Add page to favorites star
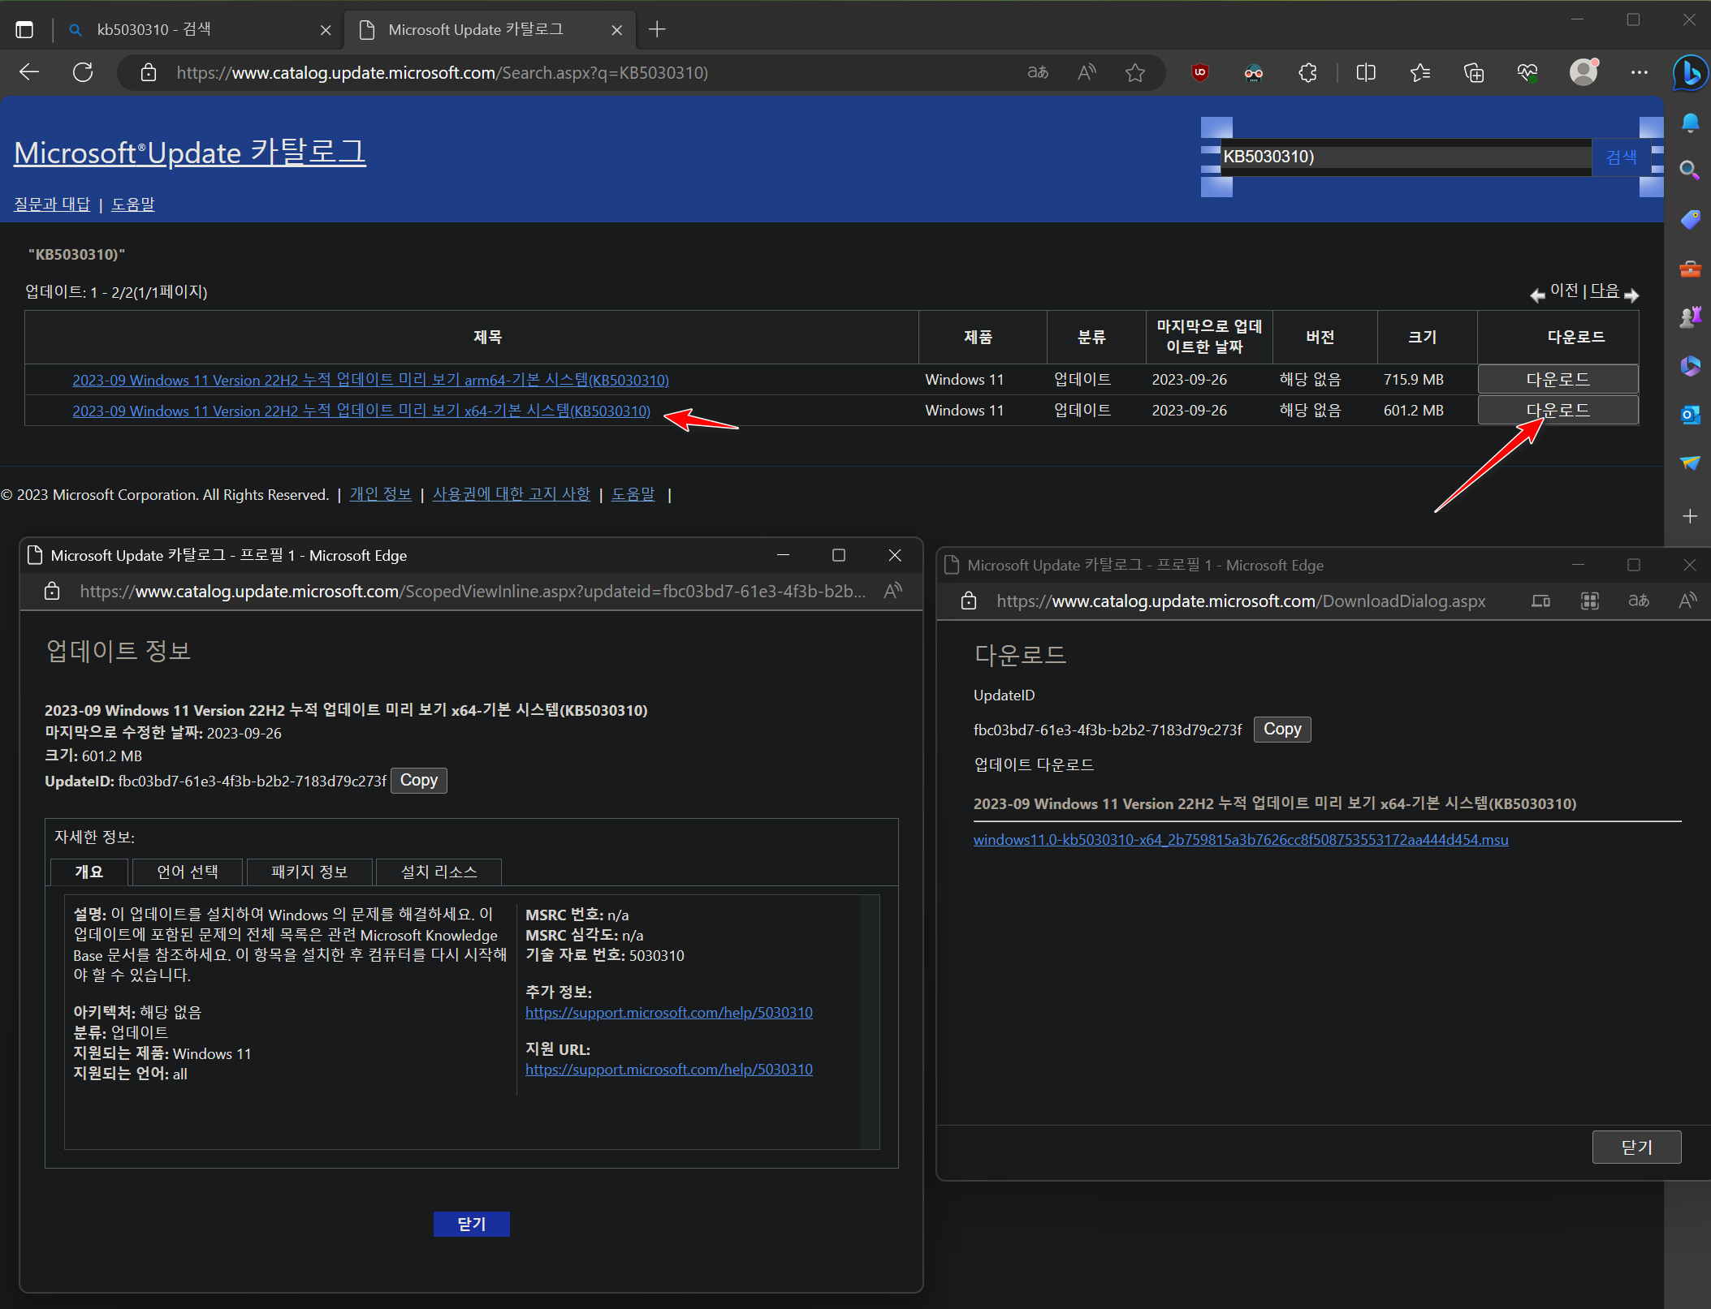 point(1134,72)
